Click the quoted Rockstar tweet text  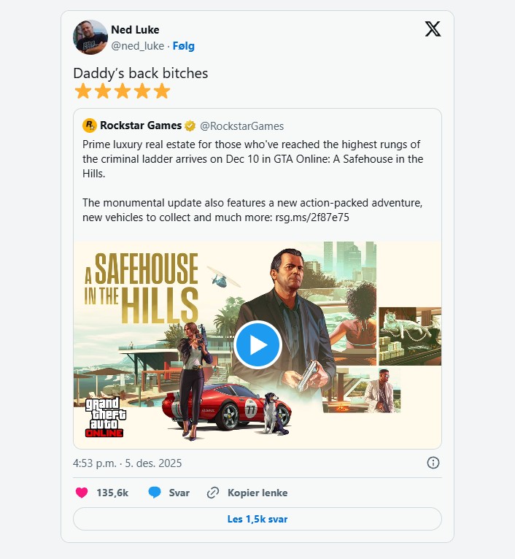[x=252, y=158]
